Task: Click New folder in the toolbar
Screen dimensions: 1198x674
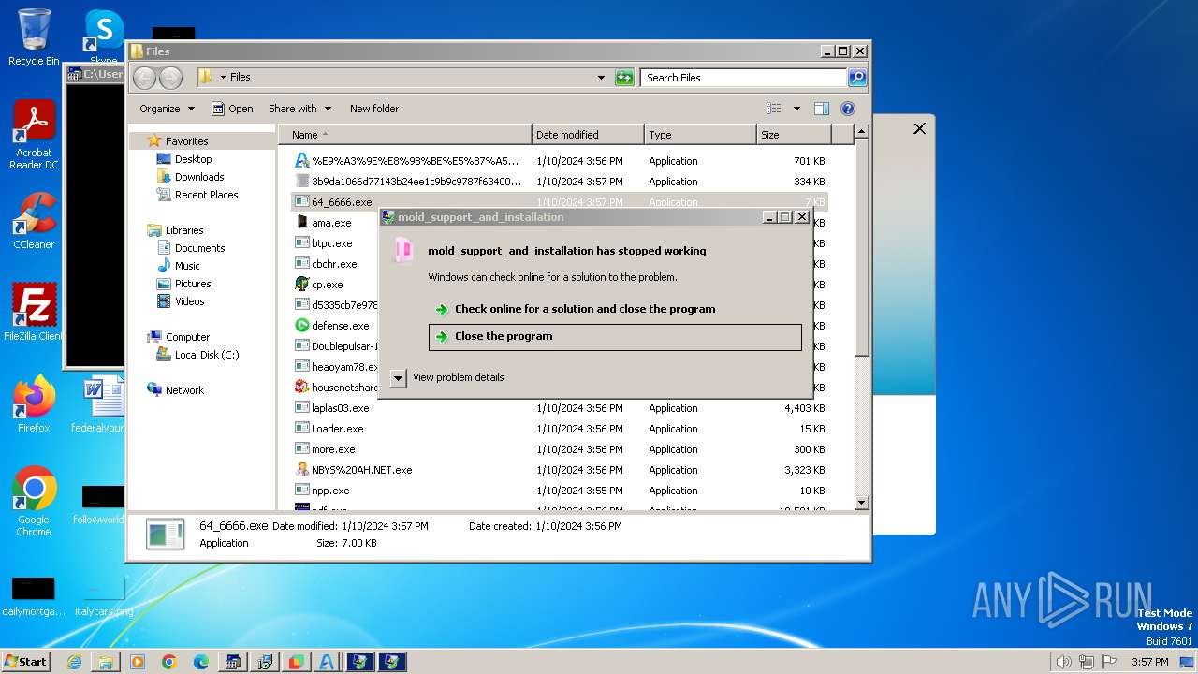Action: [x=374, y=109]
